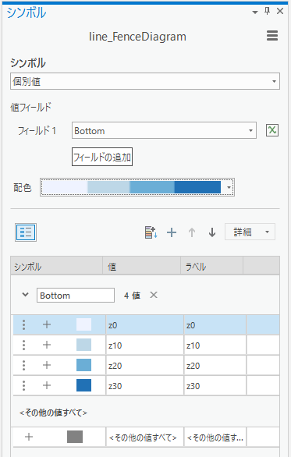291x457 pixels.
Task: Open the pane options arrow beside the pin
Action: coord(255,12)
